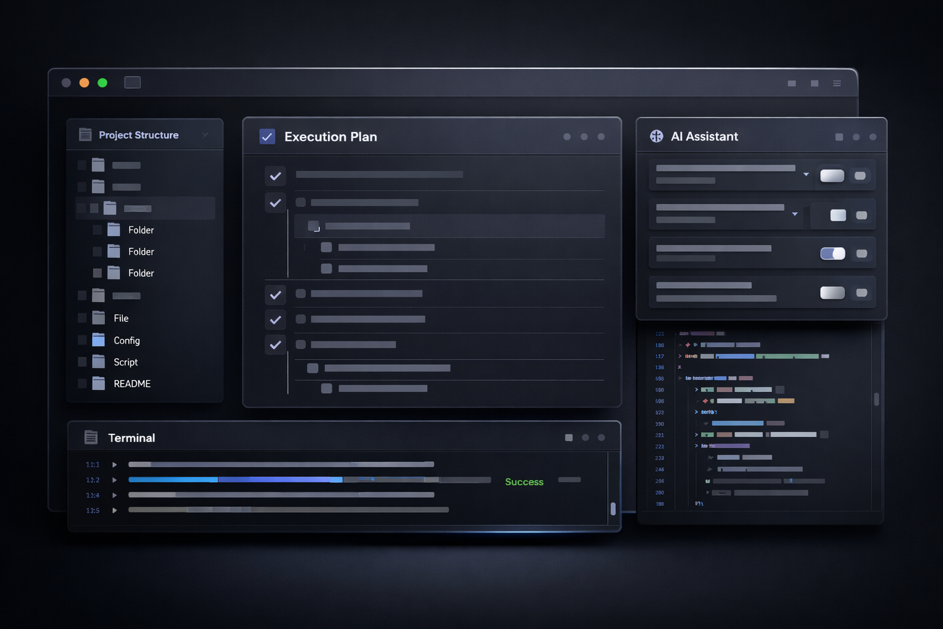Toggle the switch in the first AI Assistant row
This screenshot has width=943, height=629.
pyautogui.click(x=832, y=176)
